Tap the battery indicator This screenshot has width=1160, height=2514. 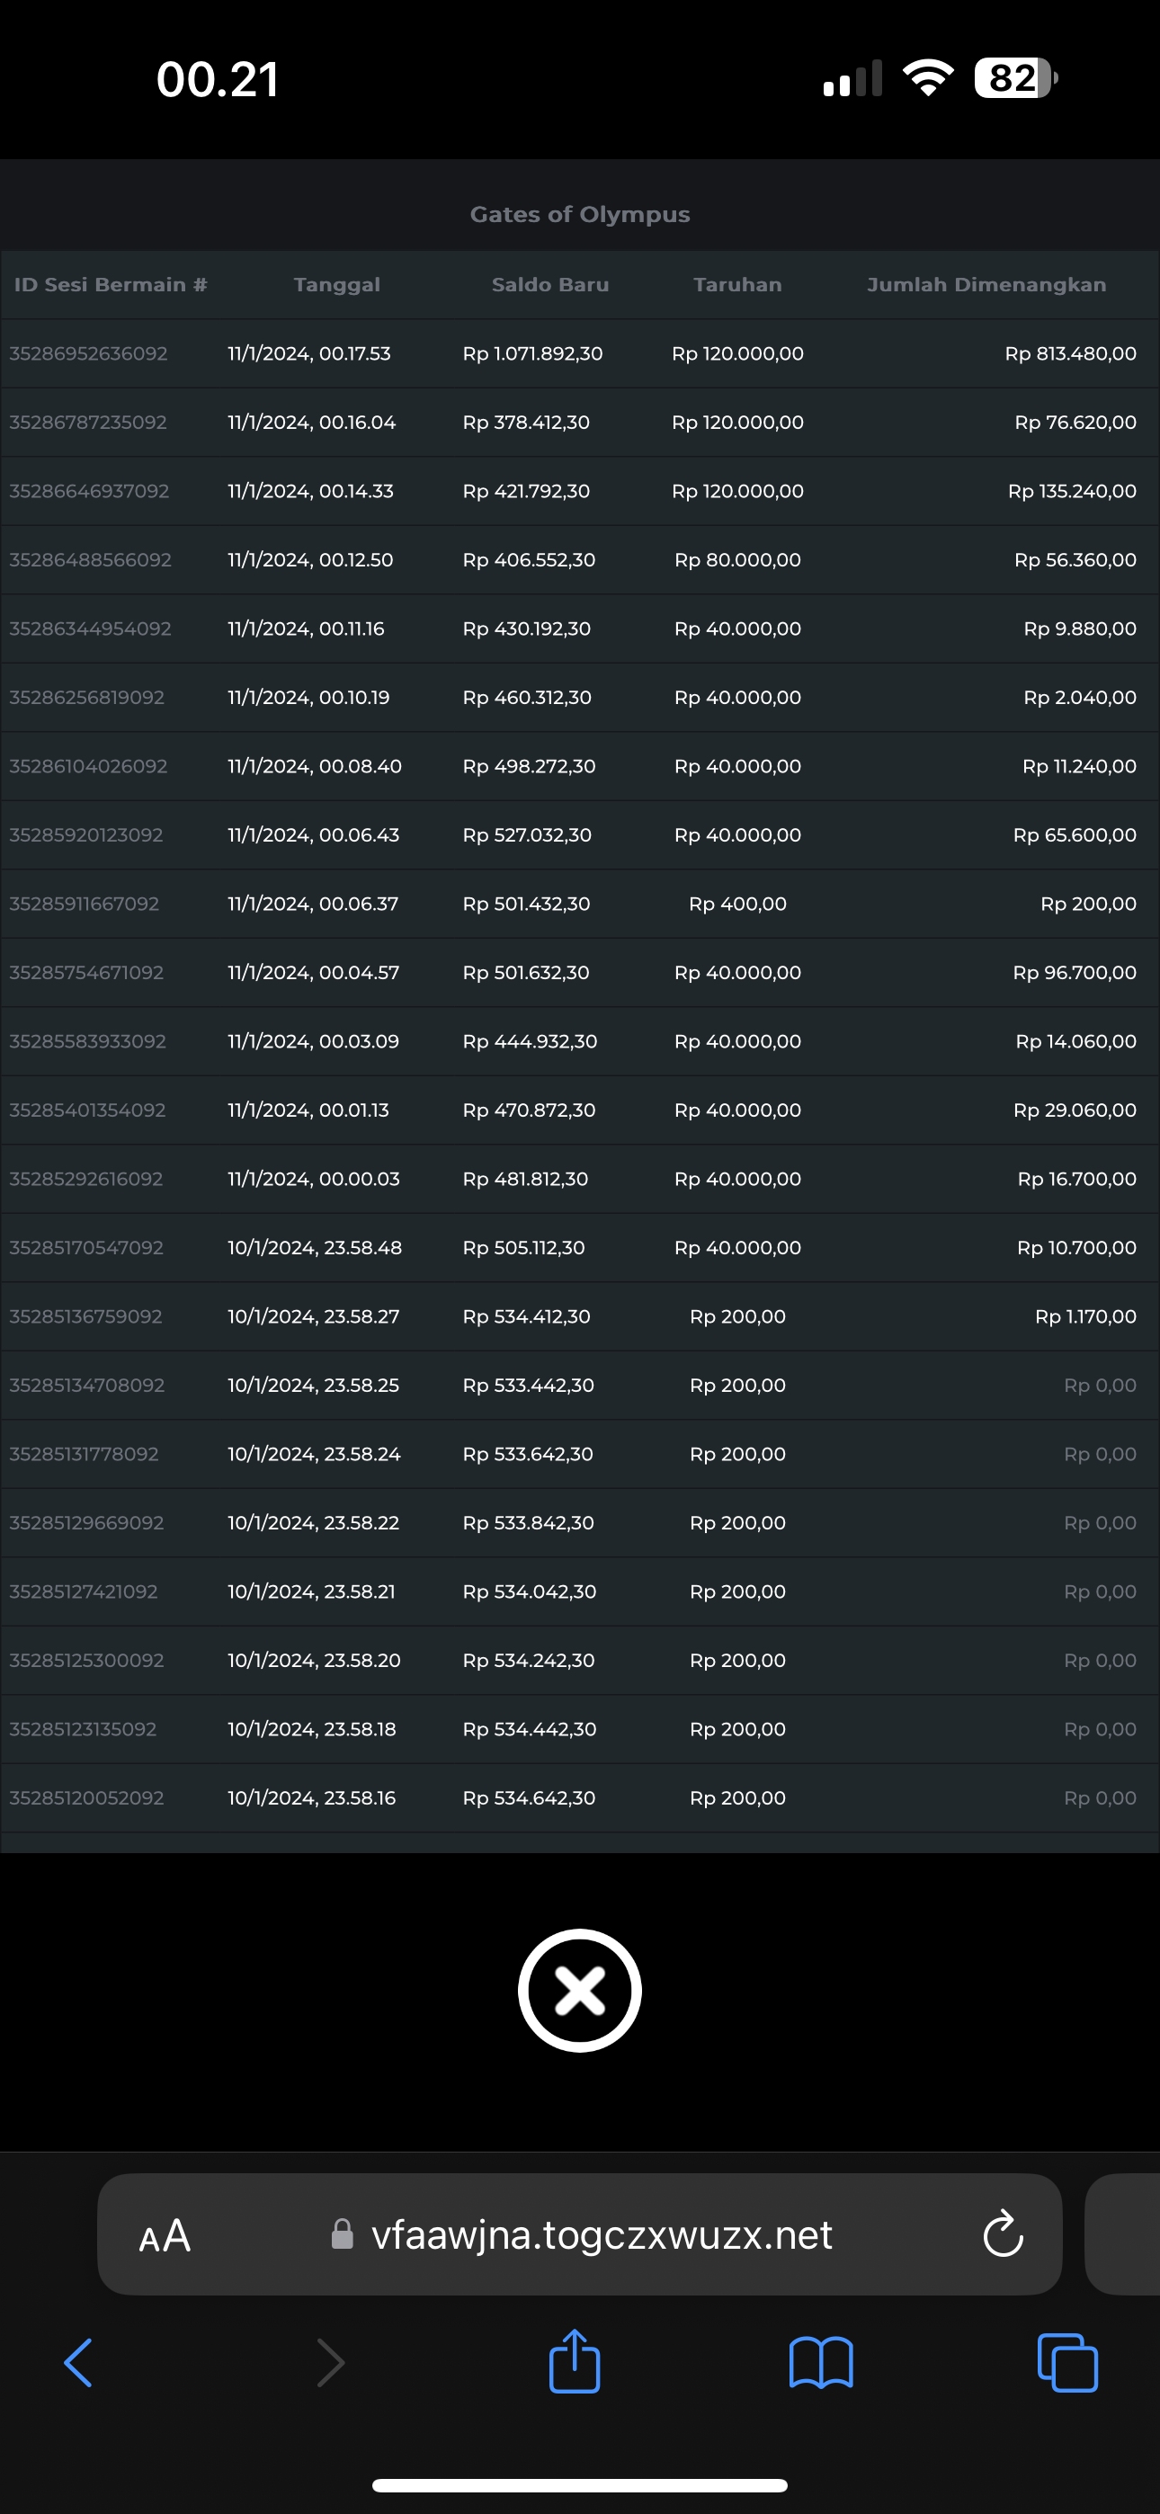click(1014, 78)
